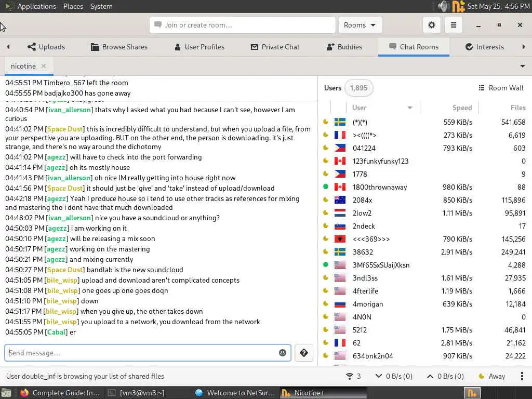Click the volume speaker icon in top panel
Viewport: 532px width, 399px height.
click(443, 6)
